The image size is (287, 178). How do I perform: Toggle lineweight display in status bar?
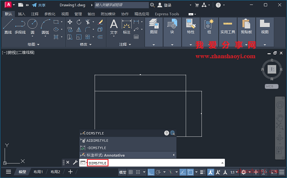pos(203,172)
